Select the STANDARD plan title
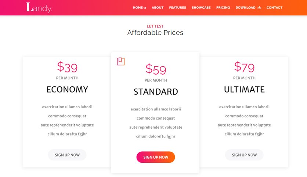This screenshot has width=307, height=177. (x=156, y=92)
